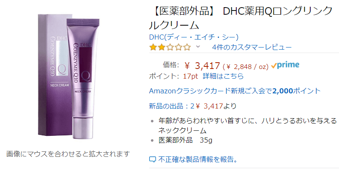
Task: Open the 4件のカスタマーレビュー link
Action: click(252, 47)
